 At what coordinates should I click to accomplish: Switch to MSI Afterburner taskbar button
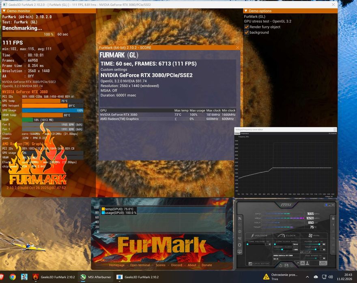[96, 277]
